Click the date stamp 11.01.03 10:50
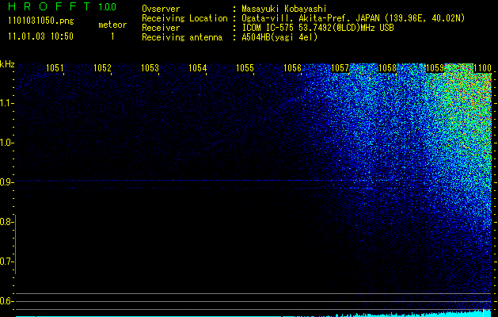Viewport: 498px width, 317px height. tap(40, 36)
